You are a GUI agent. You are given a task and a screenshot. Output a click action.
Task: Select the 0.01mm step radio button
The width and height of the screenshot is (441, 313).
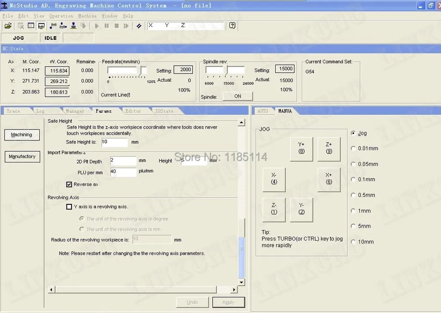point(353,148)
